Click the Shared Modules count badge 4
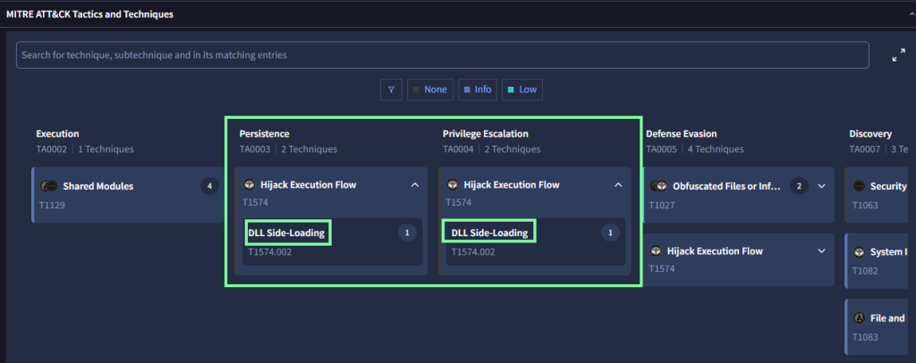 point(209,186)
